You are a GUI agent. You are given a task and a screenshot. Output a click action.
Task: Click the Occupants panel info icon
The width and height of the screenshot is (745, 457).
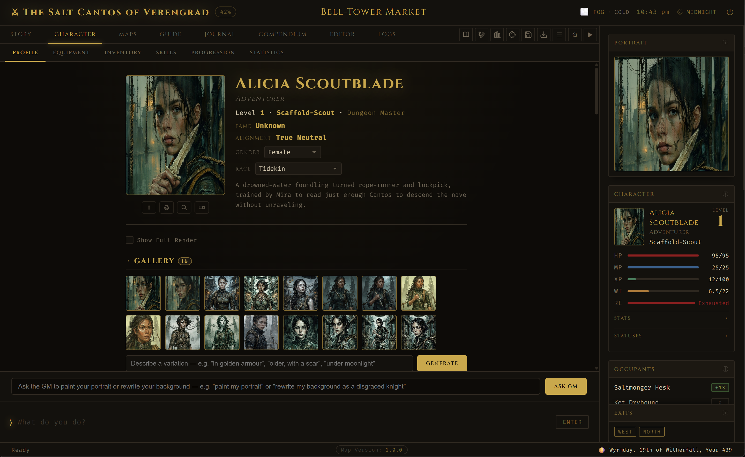tap(725, 369)
